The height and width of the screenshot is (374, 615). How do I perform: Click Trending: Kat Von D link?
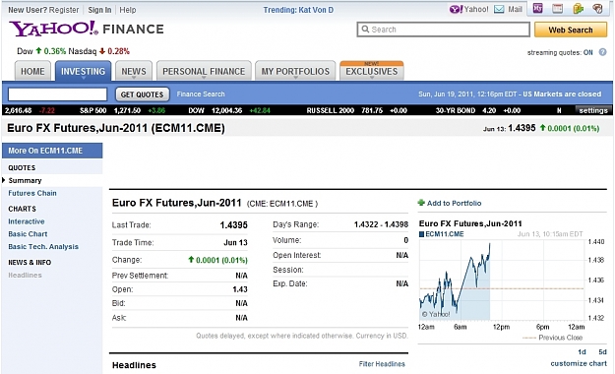(x=298, y=10)
